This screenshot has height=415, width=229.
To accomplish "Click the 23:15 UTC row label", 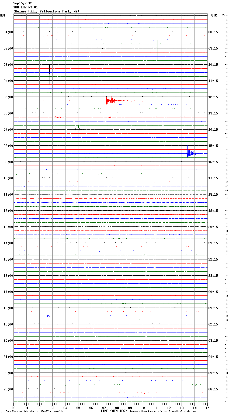I will pyautogui.click(x=213, y=276).
